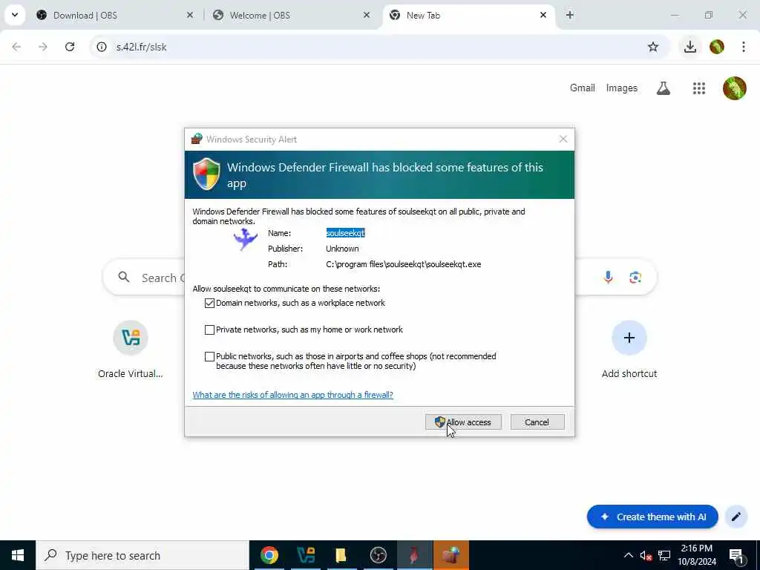Click the Publisher Unknown value
This screenshot has width=760, height=570.
tap(342, 249)
